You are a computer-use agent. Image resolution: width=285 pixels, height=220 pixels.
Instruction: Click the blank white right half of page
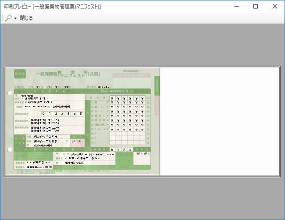click(x=220, y=121)
